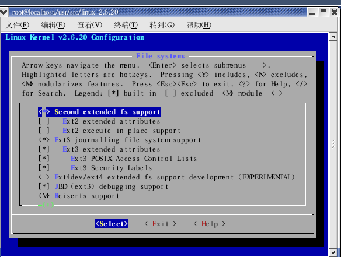Click the green (+) more-items indicator
341x257 pixels.
pyautogui.click(x=46, y=205)
